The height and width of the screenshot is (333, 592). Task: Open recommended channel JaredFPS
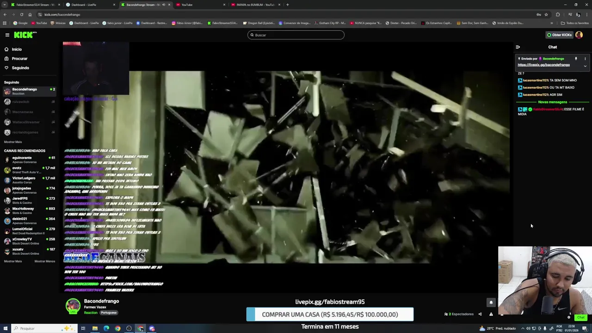(x=29, y=200)
